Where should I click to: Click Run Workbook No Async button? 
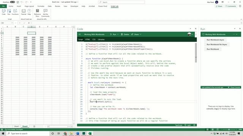coord(217,45)
